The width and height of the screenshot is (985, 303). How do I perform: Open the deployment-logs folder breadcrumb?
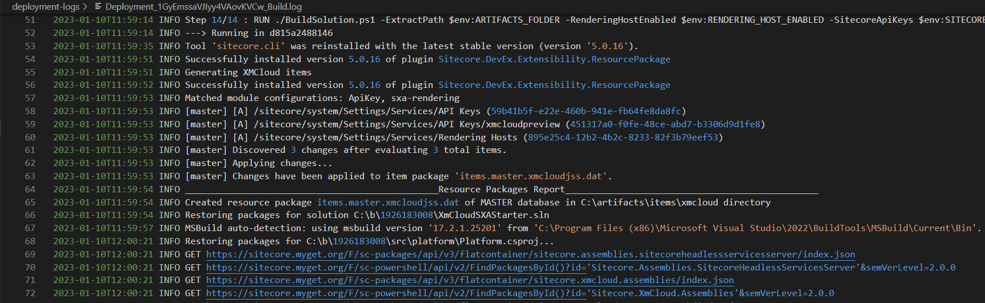pos(46,7)
